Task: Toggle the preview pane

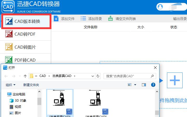Action: coord(144,85)
